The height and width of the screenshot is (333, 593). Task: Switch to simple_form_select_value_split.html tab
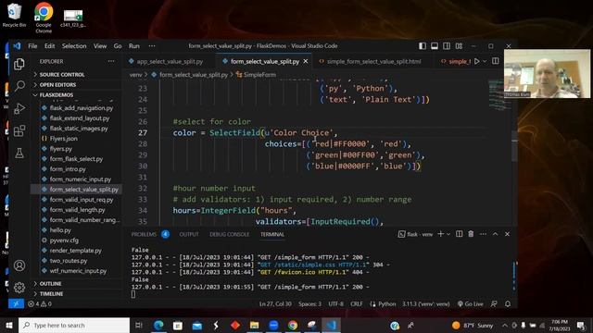click(373, 61)
